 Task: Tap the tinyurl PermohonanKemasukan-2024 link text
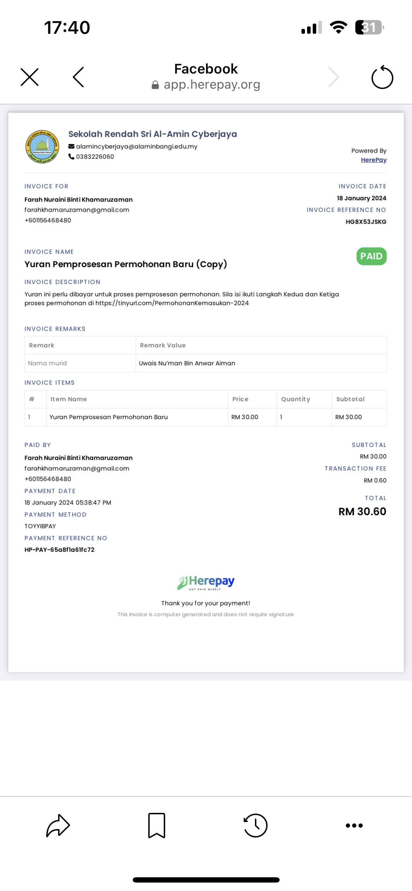[172, 303]
